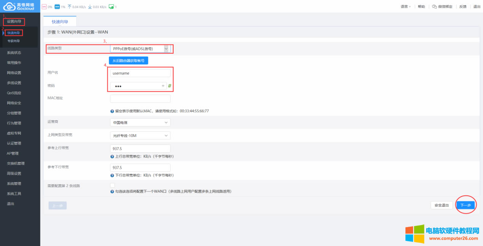This screenshot has width=483, height=246.
Task: Click the Gocloud cloud logo
Action: [10, 6]
